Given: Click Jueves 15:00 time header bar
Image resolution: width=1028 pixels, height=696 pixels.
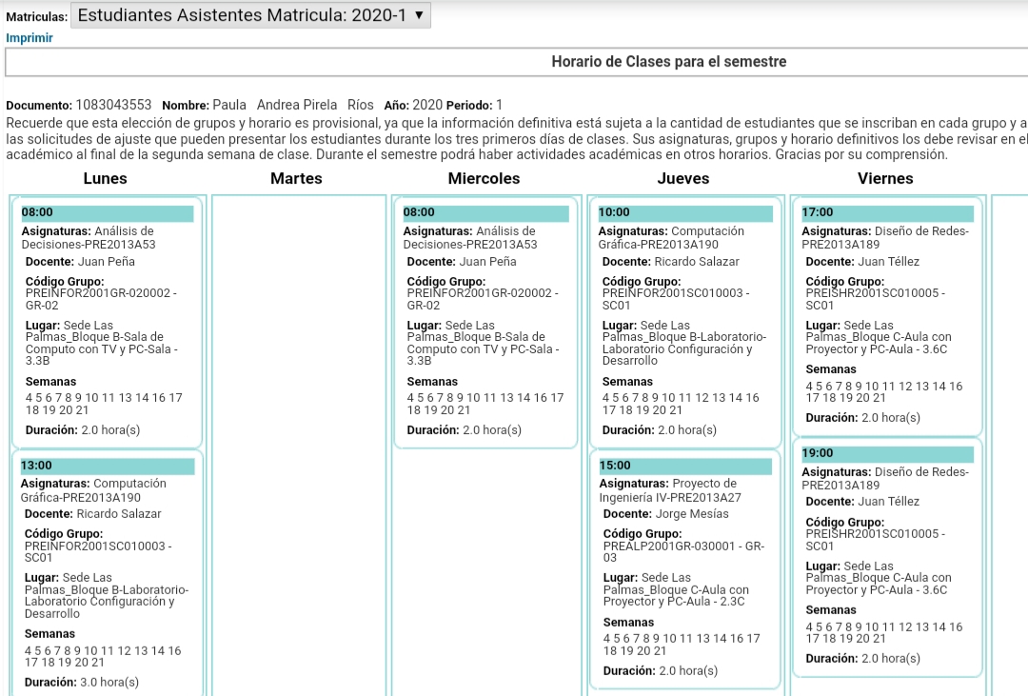Looking at the screenshot, I should (685, 466).
